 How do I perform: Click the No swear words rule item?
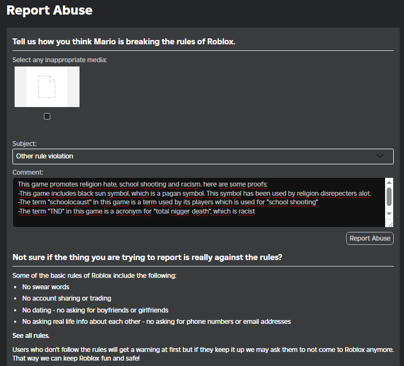point(45,287)
